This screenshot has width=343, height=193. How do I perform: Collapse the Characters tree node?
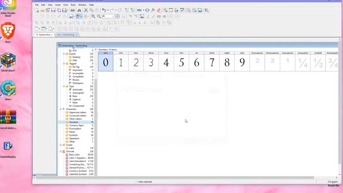pyautogui.click(x=61, y=109)
